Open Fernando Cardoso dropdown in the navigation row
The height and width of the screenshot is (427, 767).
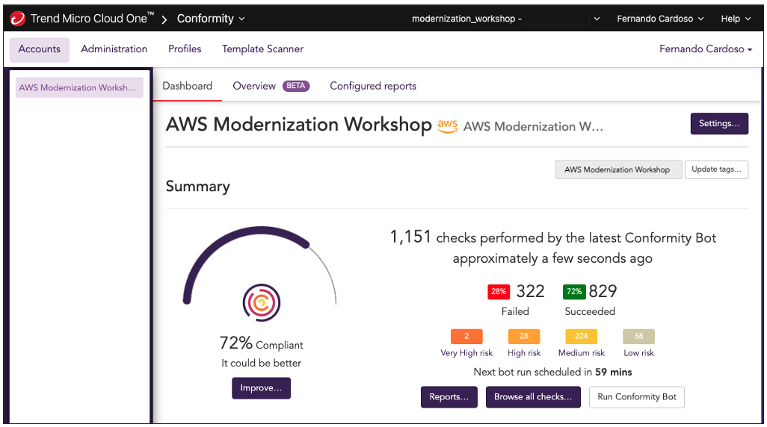706,49
